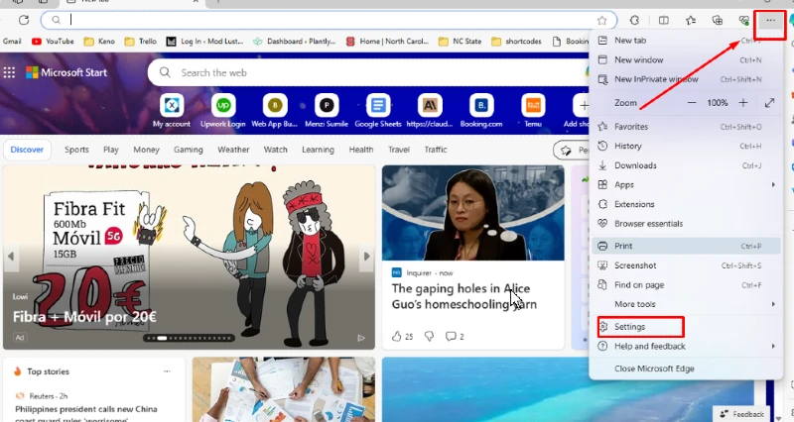Switch to the Money tab

click(x=146, y=150)
